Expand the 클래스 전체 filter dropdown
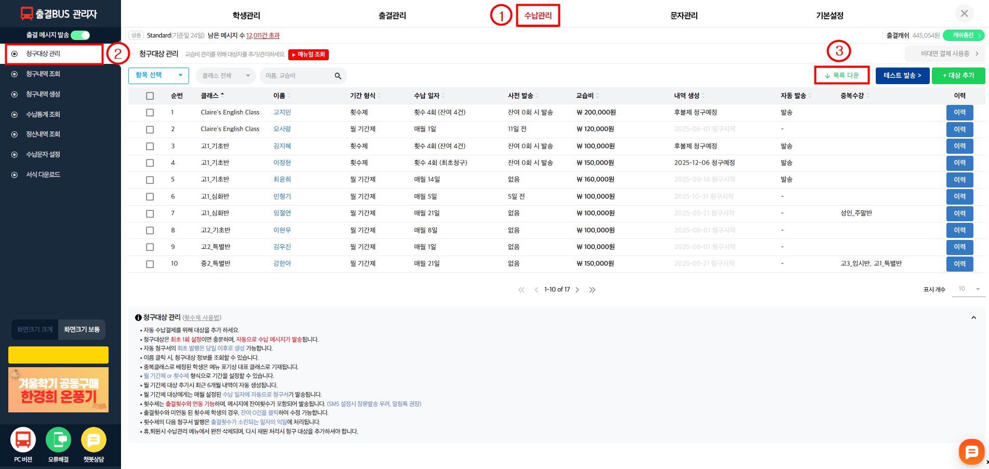 click(x=226, y=76)
